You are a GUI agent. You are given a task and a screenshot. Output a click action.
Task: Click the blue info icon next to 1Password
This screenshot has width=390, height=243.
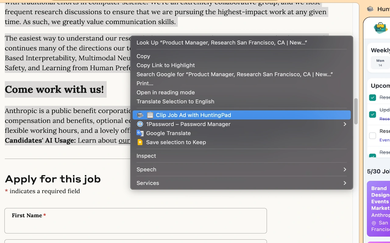pyautogui.click(x=140, y=124)
